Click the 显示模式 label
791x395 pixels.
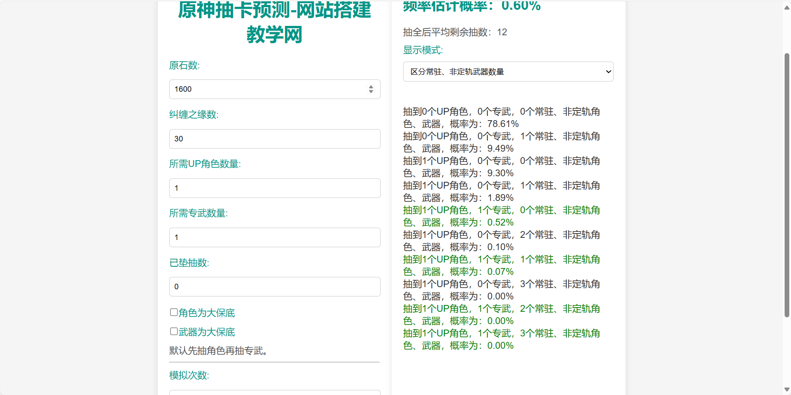tap(423, 50)
